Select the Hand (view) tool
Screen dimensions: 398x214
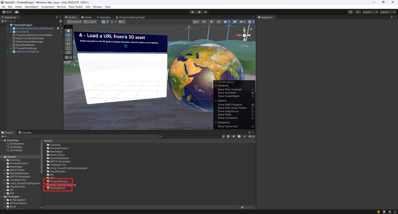69,31
